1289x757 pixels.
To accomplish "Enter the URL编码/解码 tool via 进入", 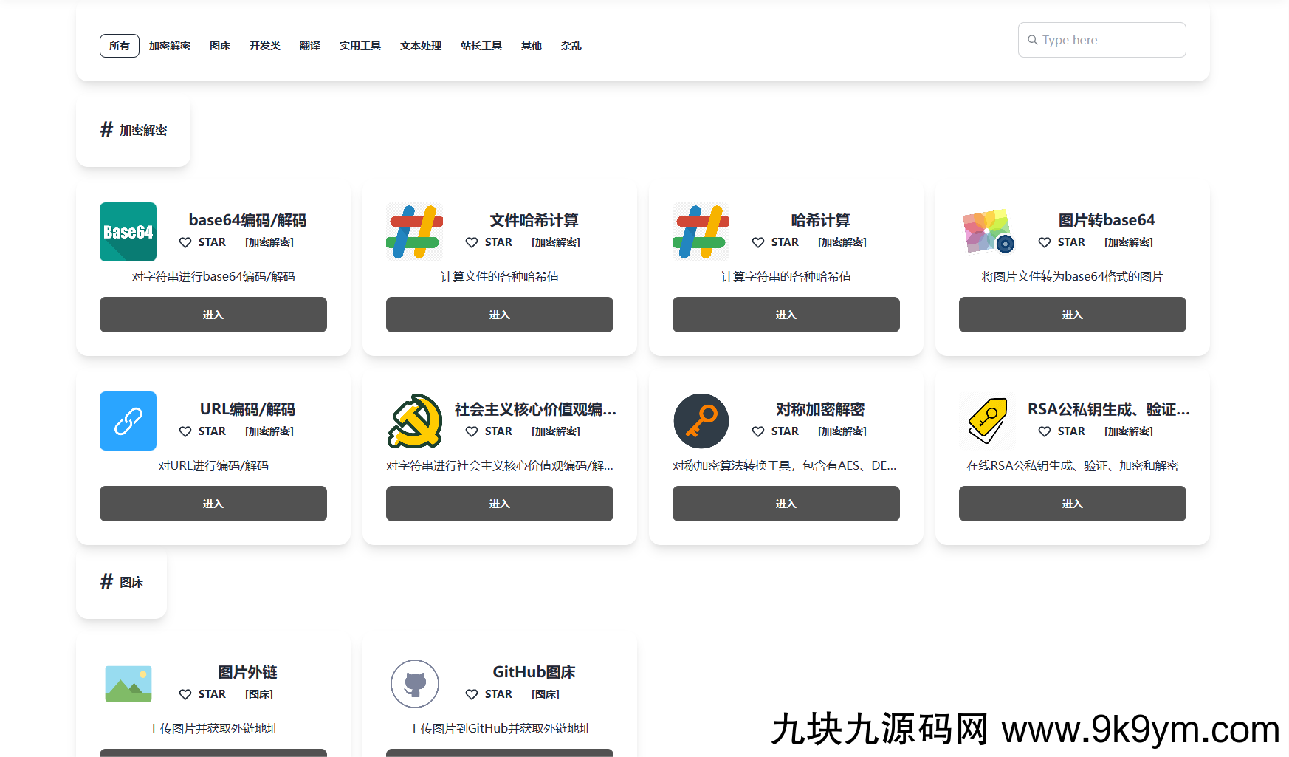I will (213, 504).
